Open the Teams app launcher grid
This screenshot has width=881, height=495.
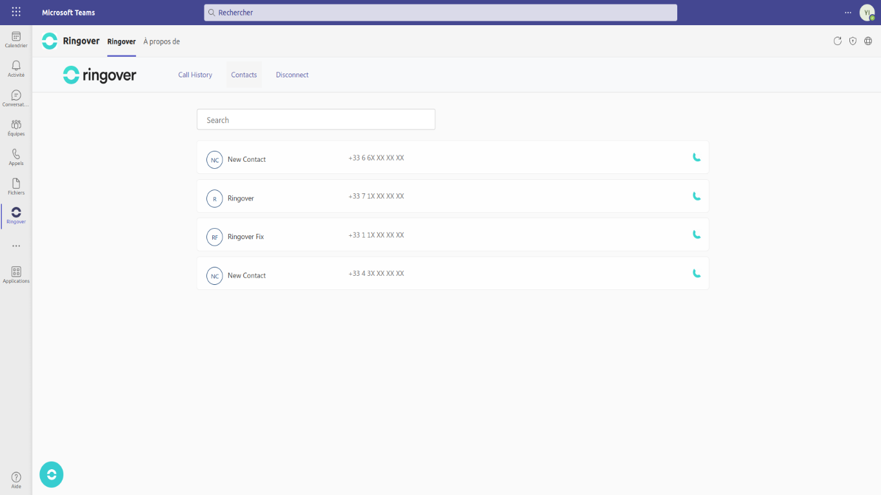16,12
